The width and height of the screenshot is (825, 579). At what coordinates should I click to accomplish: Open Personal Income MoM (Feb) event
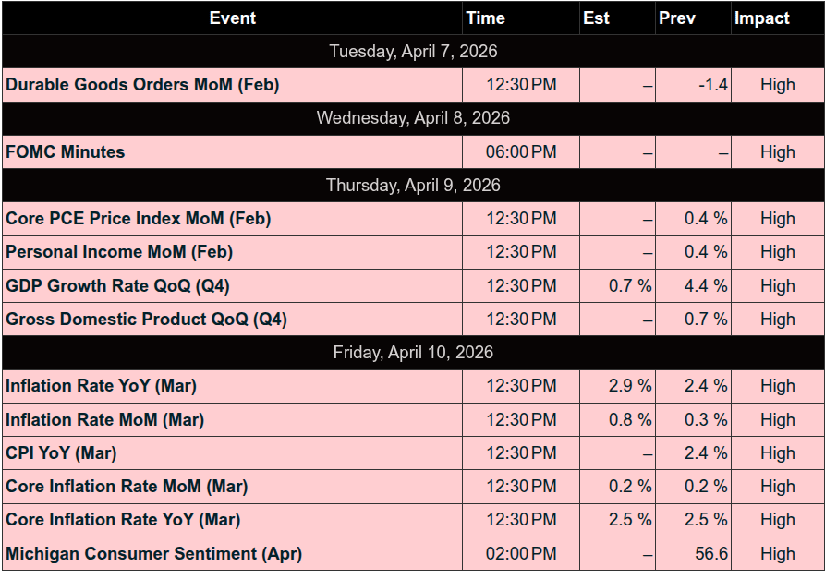pyautogui.click(x=119, y=252)
